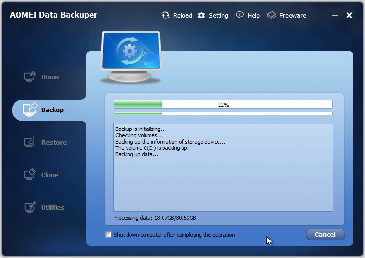Viewport: 365px width, 258px height.
Task: Click the large backup computer illustration
Action: pos(131,57)
